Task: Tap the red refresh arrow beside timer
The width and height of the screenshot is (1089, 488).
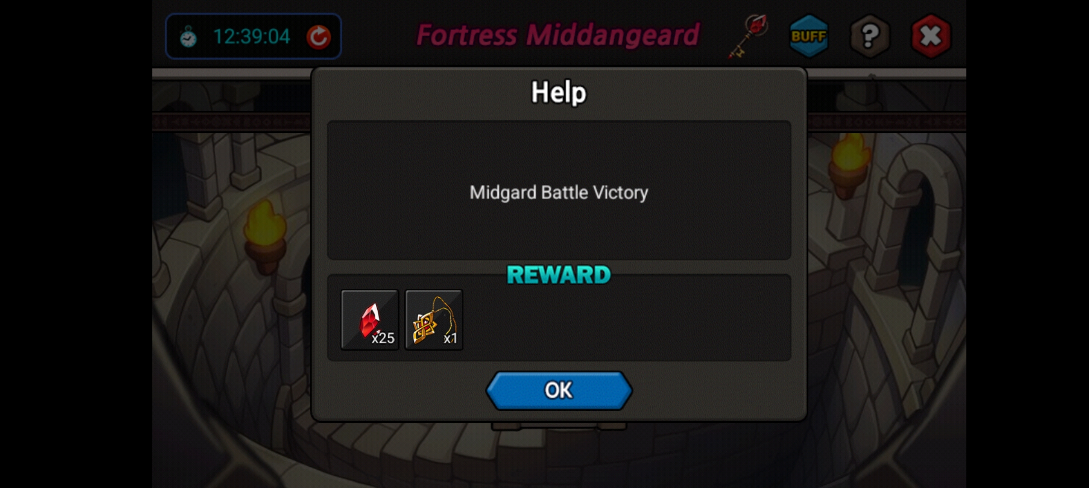Action: pyautogui.click(x=319, y=37)
